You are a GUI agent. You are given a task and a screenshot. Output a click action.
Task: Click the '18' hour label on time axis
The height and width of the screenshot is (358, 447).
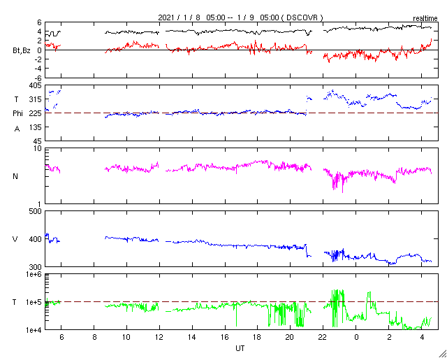pos(258,338)
